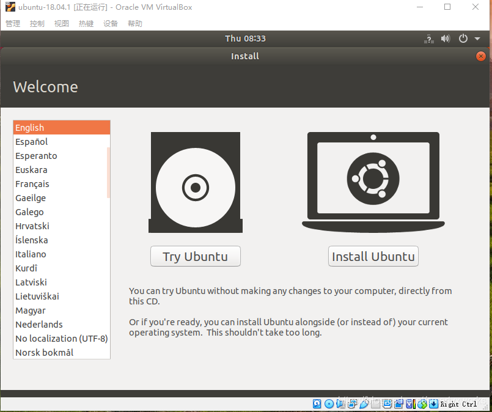This screenshot has height=412, width=492.
Task: Click the USB devices status icon
Action: (x=364, y=403)
